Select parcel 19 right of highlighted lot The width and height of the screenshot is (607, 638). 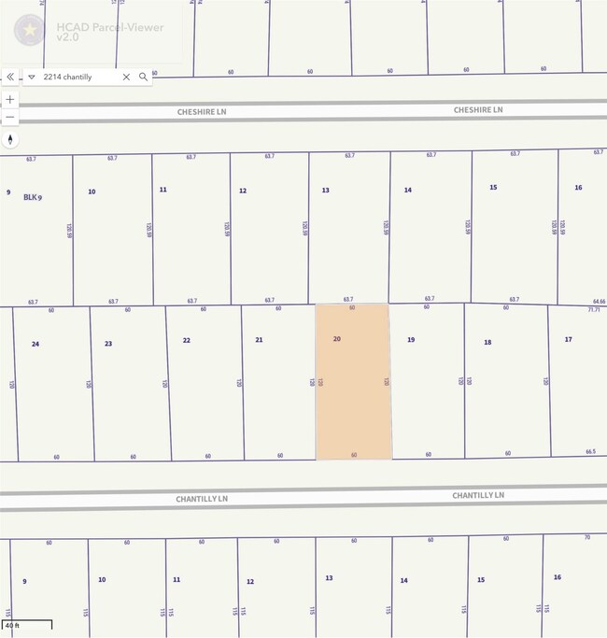coord(426,383)
